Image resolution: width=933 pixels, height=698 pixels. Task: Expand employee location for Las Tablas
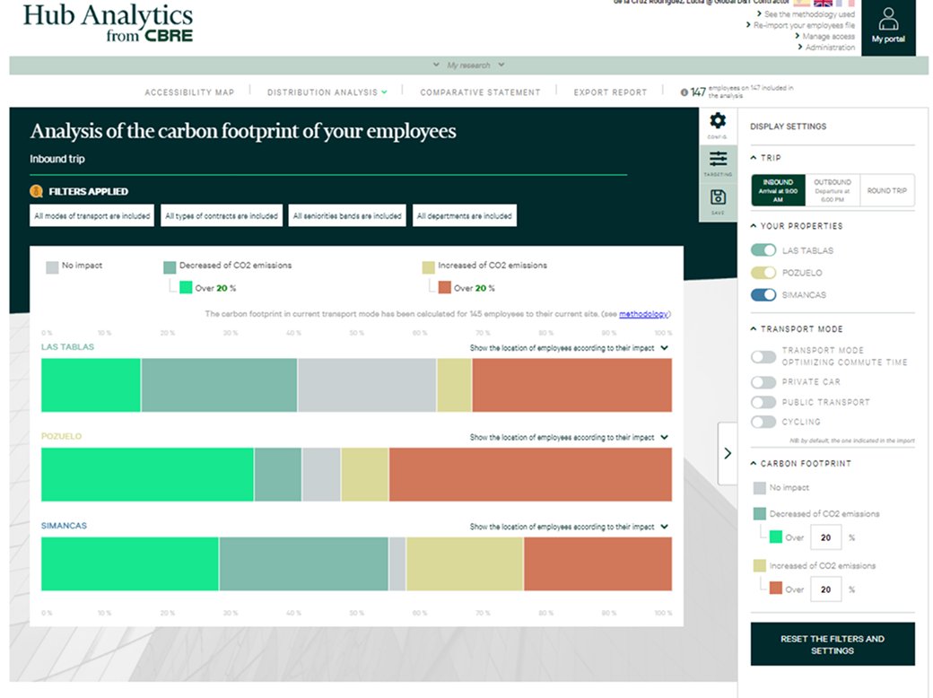[569, 348]
